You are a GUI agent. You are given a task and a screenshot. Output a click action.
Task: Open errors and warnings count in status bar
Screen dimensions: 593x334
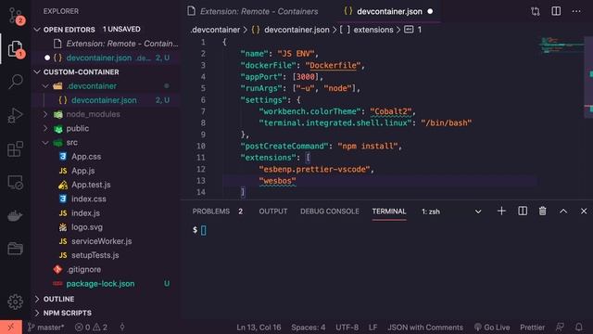tap(91, 328)
